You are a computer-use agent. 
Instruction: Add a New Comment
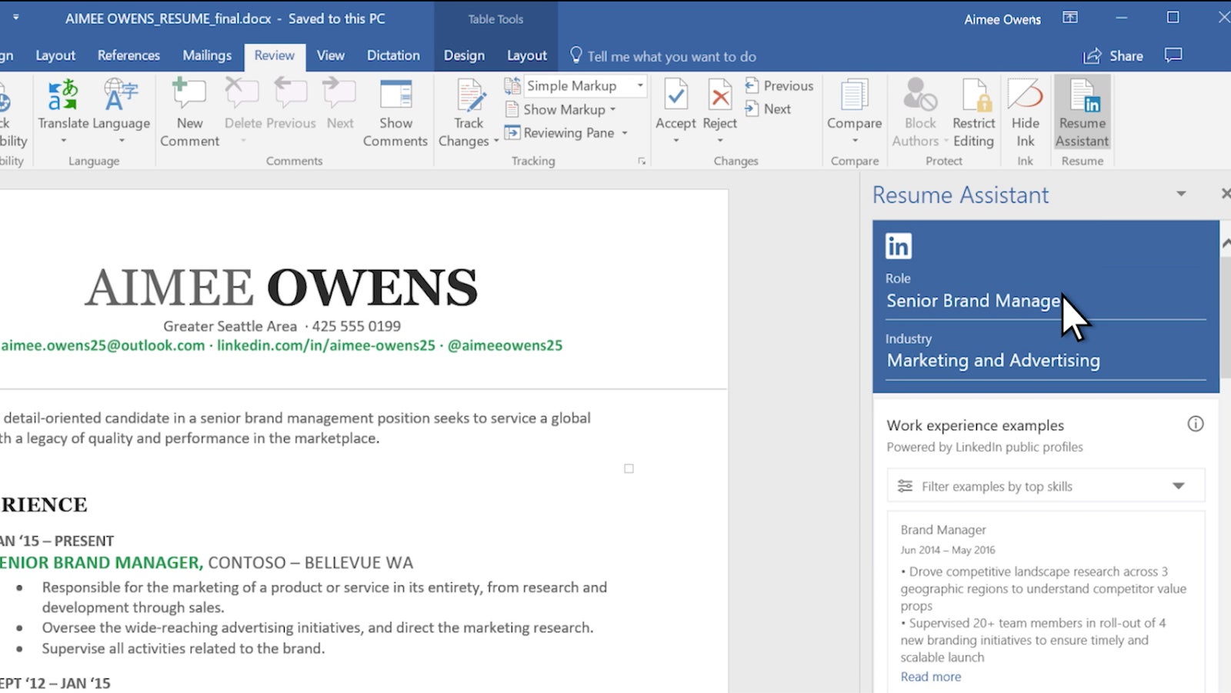click(x=189, y=113)
